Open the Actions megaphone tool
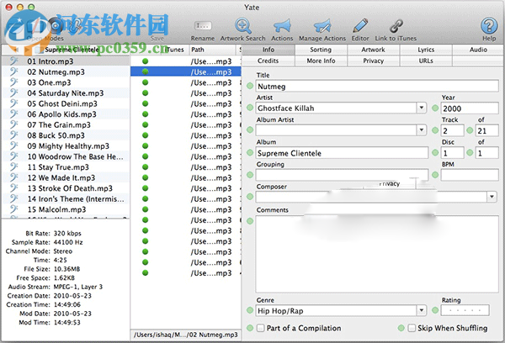Image resolution: width=505 pixels, height=343 pixels. coord(282,26)
